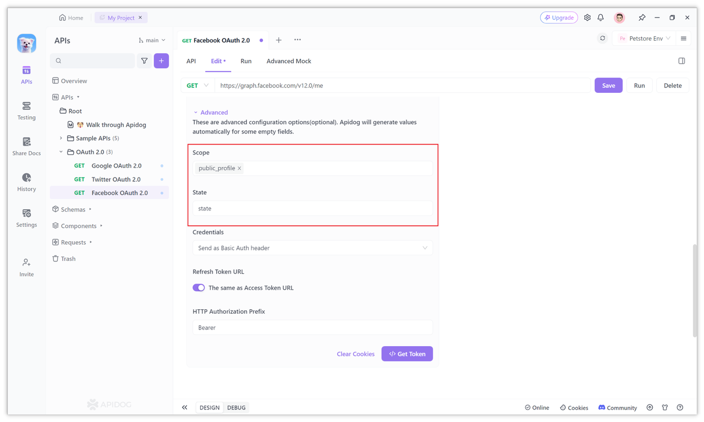Click the Upgrade button

(x=559, y=18)
